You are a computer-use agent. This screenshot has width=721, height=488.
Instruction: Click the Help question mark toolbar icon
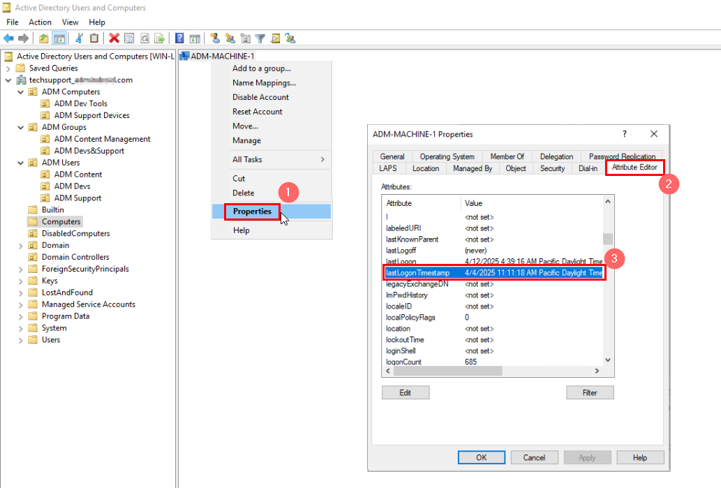point(178,38)
